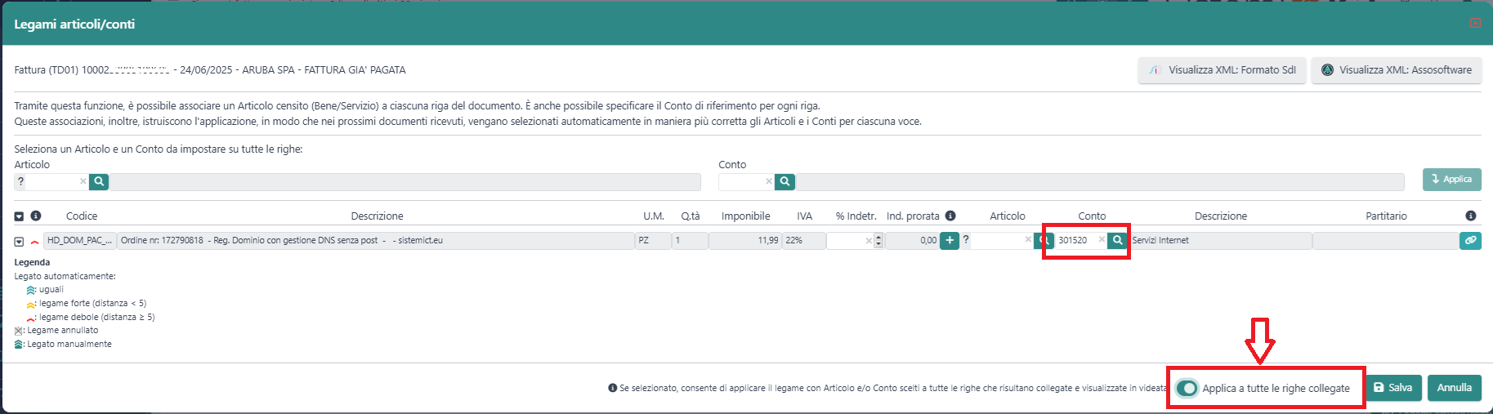Clear the top Articolo field with the X
Image resolution: width=1493 pixels, height=414 pixels.
pyautogui.click(x=83, y=181)
